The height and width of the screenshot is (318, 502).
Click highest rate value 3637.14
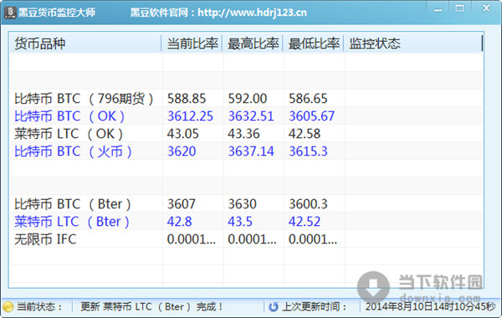(251, 151)
